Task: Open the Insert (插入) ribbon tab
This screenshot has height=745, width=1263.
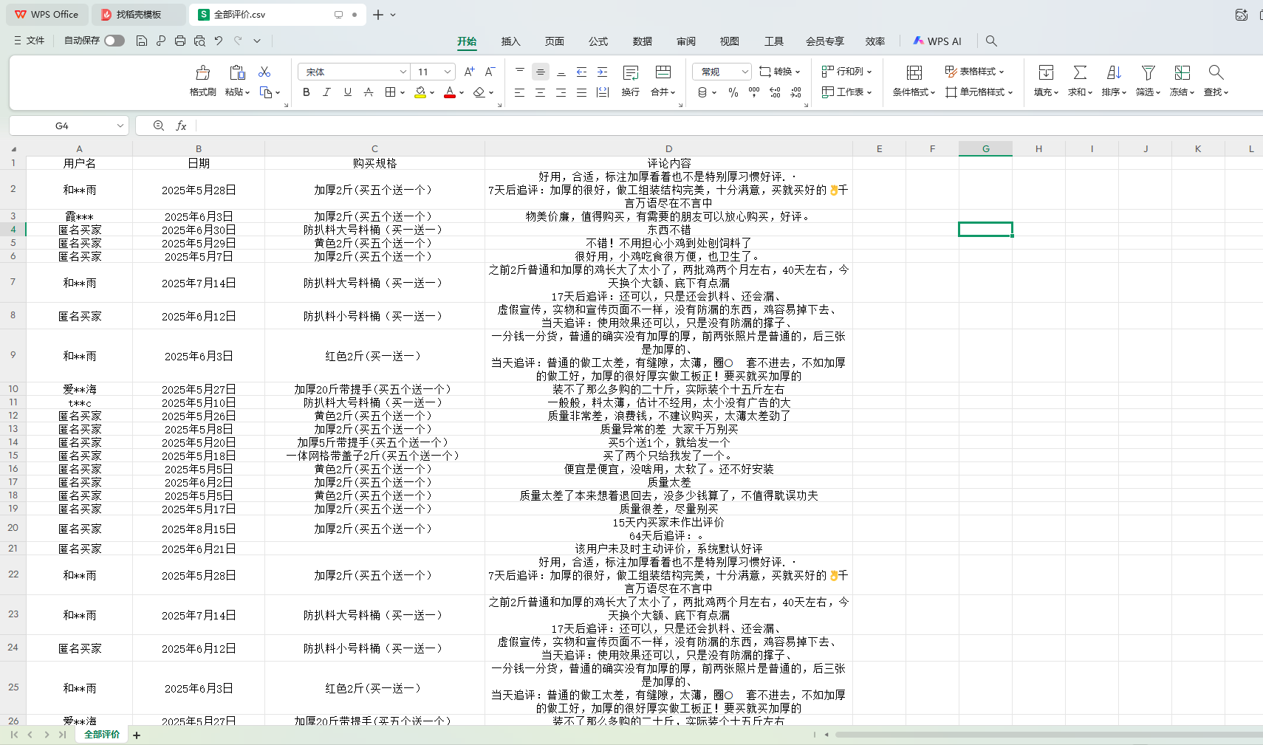Action: [x=510, y=41]
